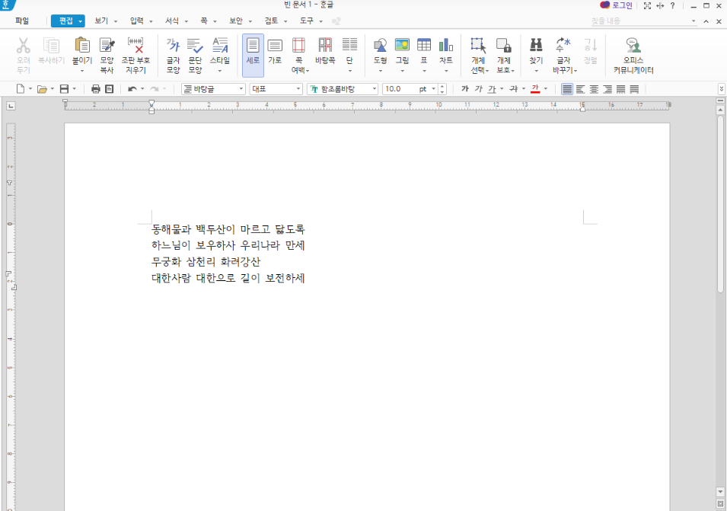Click the vertical scrollbar thumb

pos(720,205)
